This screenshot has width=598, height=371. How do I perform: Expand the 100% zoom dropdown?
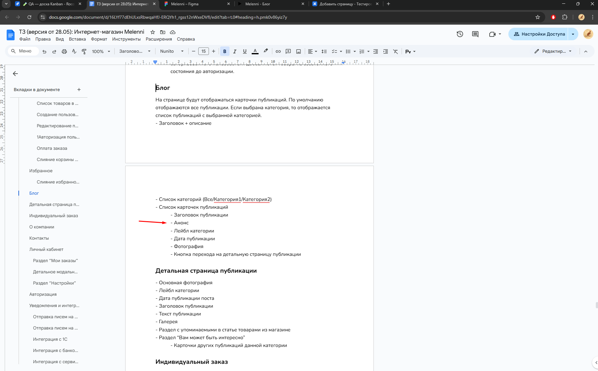pyautogui.click(x=101, y=51)
